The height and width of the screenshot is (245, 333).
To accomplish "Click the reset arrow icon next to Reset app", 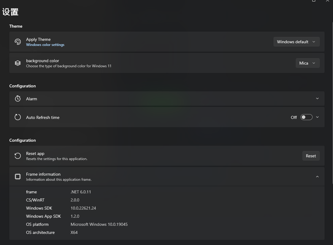I will [18, 156].
